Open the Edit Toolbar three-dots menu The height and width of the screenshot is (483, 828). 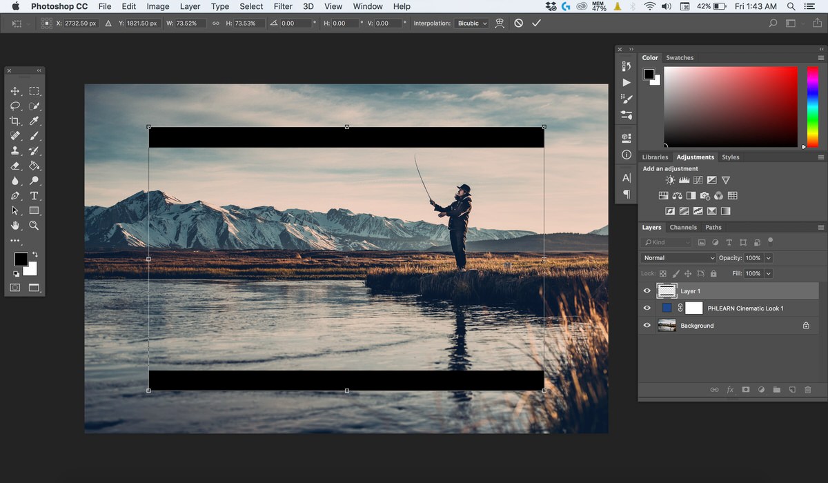click(x=15, y=241)
